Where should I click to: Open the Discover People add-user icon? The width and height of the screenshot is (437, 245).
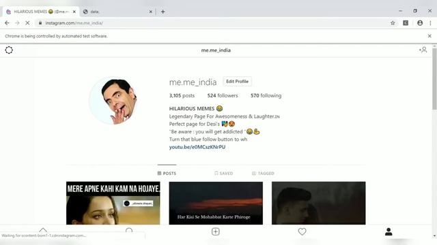click(x=423, y=50)
